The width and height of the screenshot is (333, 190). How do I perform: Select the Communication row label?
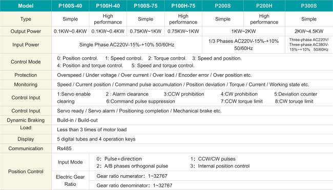tap(26, 149)
